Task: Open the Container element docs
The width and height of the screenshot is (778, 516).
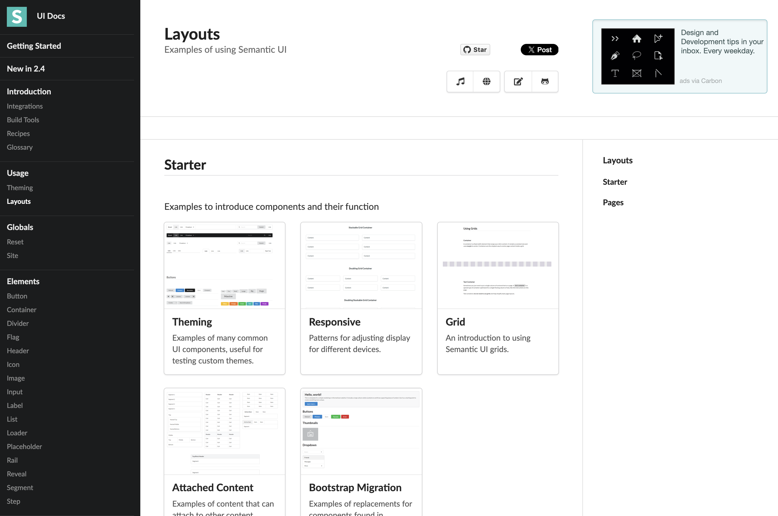Action: (22, 310)
